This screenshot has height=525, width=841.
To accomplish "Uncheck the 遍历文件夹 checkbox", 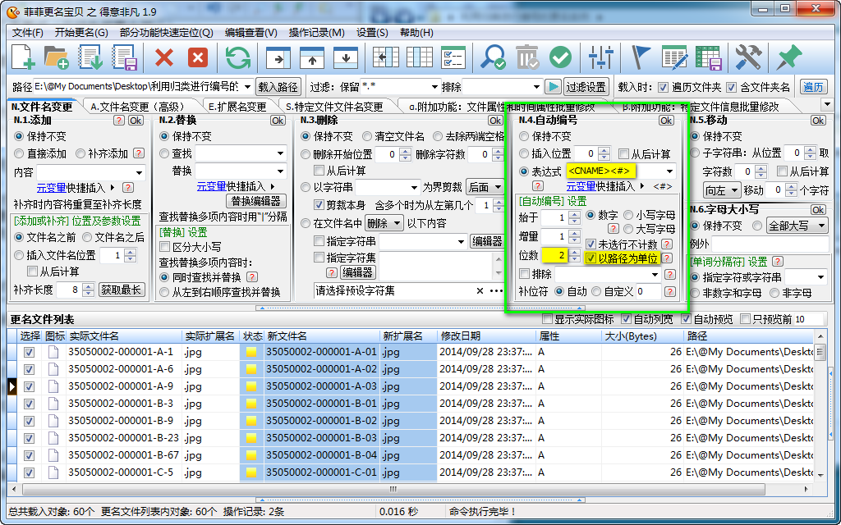I will click(664, 87).
